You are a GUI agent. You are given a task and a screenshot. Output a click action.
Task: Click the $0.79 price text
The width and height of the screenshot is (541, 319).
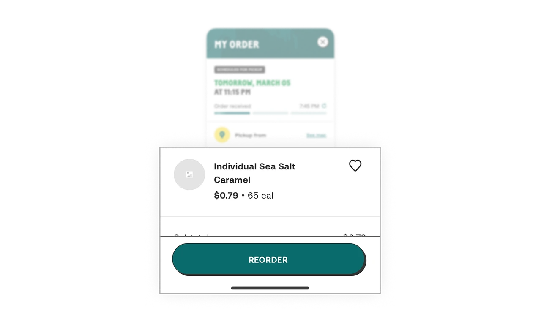(x=226, y=195)
